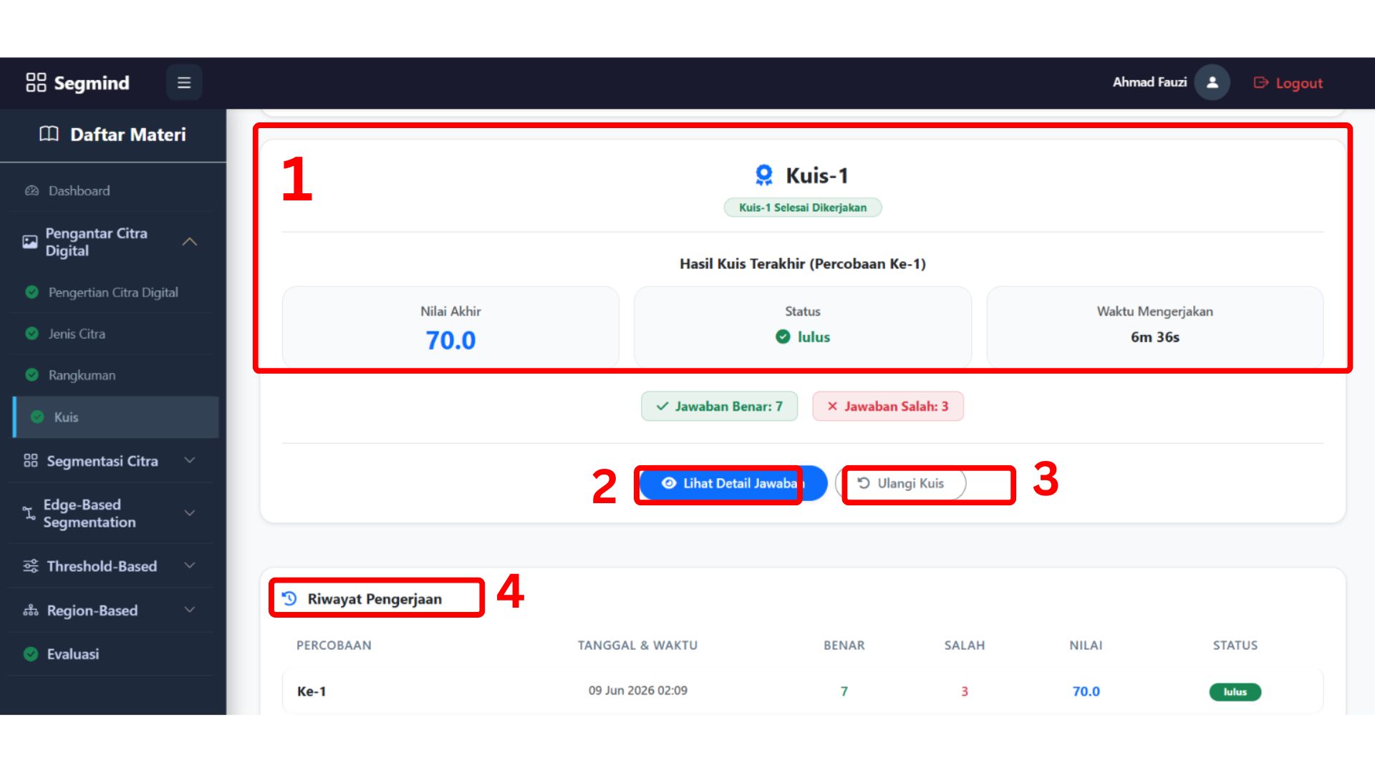Select the Kuis sidebar item

coord(115,417)
